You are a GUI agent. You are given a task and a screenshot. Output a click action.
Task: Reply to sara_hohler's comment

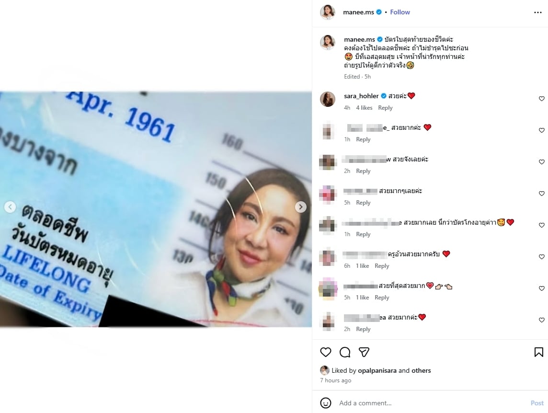[x=385, y=108]
